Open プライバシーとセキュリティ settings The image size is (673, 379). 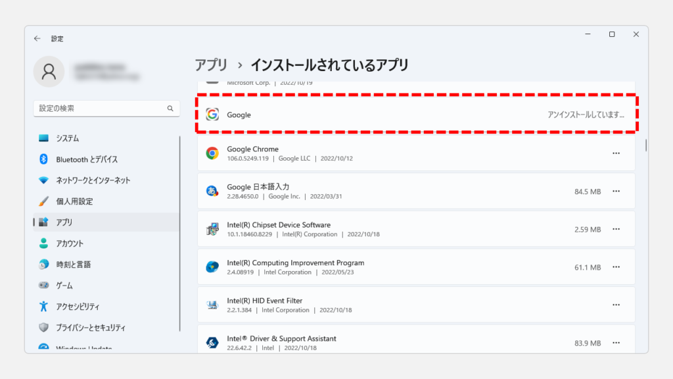point(90,328)
